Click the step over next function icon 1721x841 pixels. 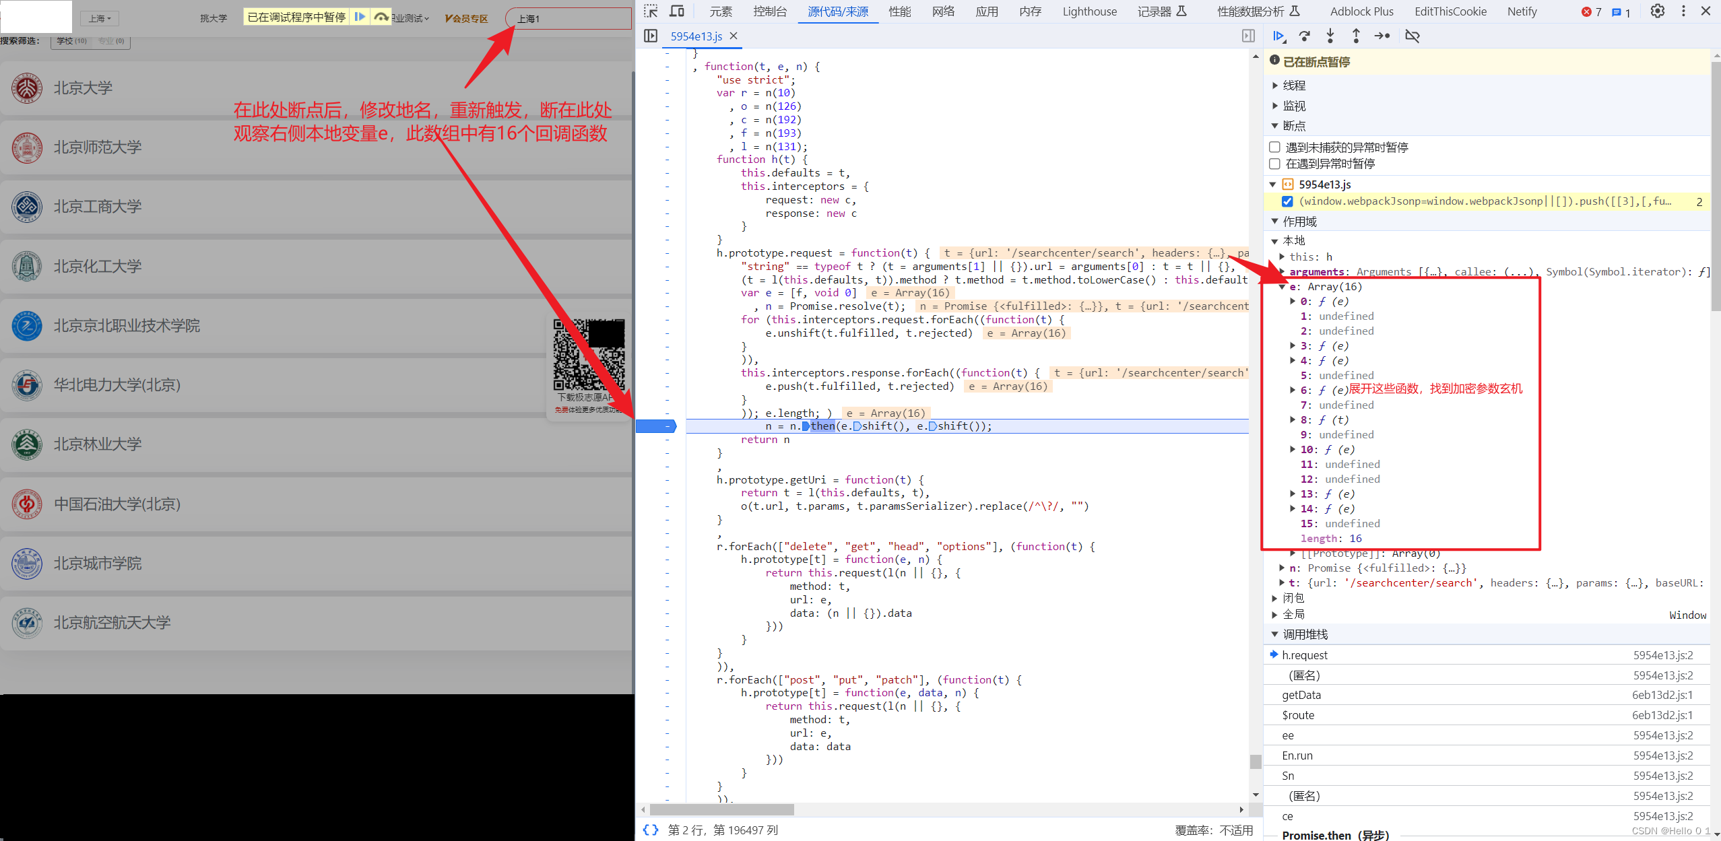tap(1305, 36)
